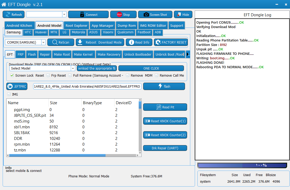Open the top port dropdown next to Refresh

point(64,14)
